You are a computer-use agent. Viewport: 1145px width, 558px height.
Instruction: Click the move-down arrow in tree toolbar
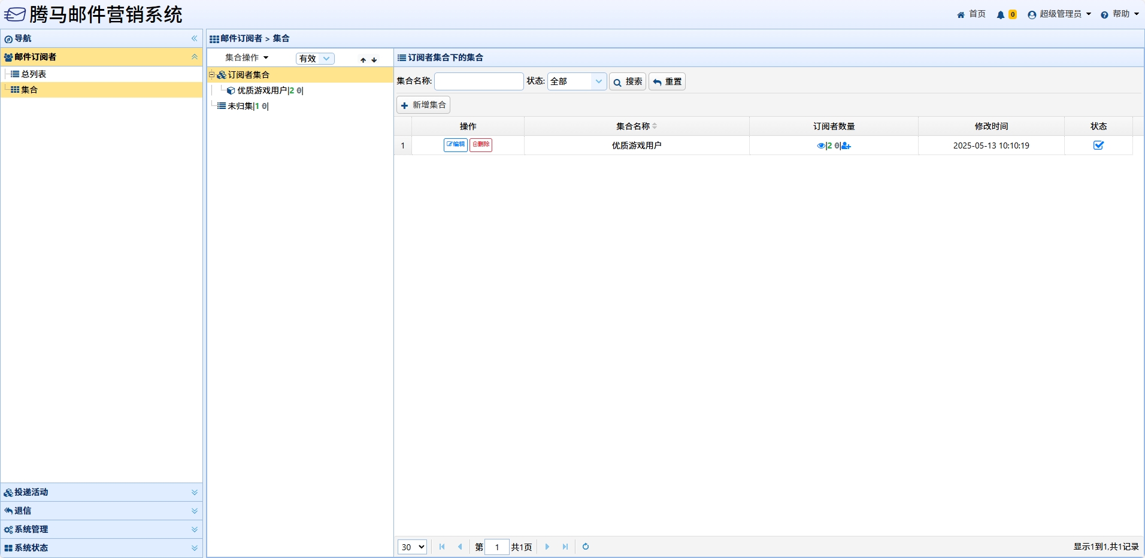[374, 60]
